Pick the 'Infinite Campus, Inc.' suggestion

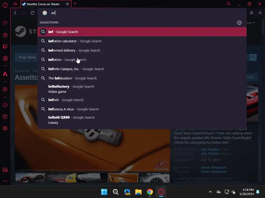tap(142, 69)
